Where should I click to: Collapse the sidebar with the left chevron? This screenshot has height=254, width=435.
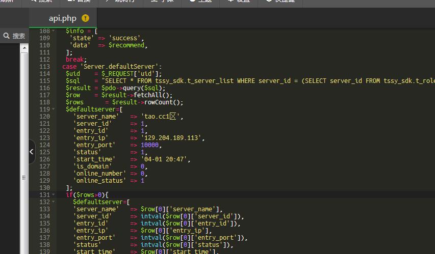[x=31, y=152]
